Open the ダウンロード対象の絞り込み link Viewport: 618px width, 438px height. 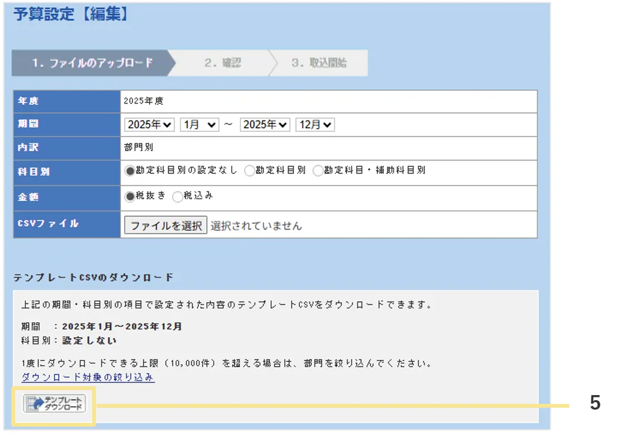(x=88, y=377)
